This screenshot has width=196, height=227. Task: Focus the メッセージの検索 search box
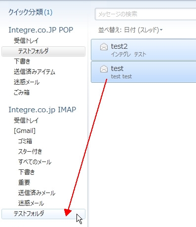(x=146, y=14)
